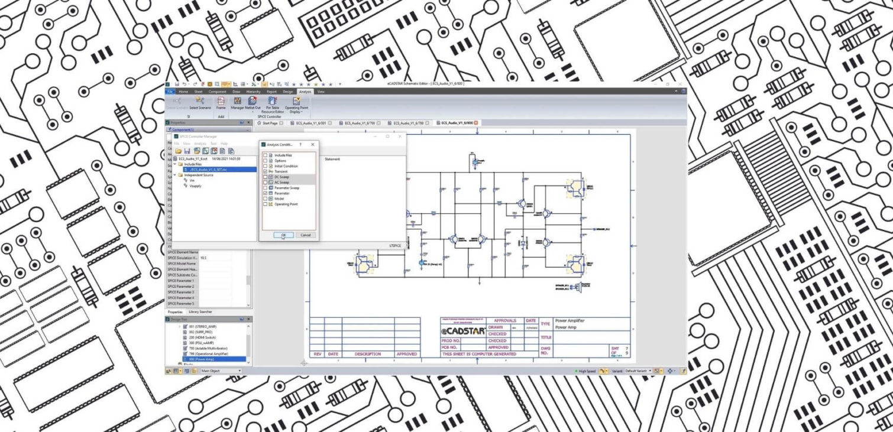Click the ribbon help icon at top right
Screen dimensions: 893x432
(683, 92)
